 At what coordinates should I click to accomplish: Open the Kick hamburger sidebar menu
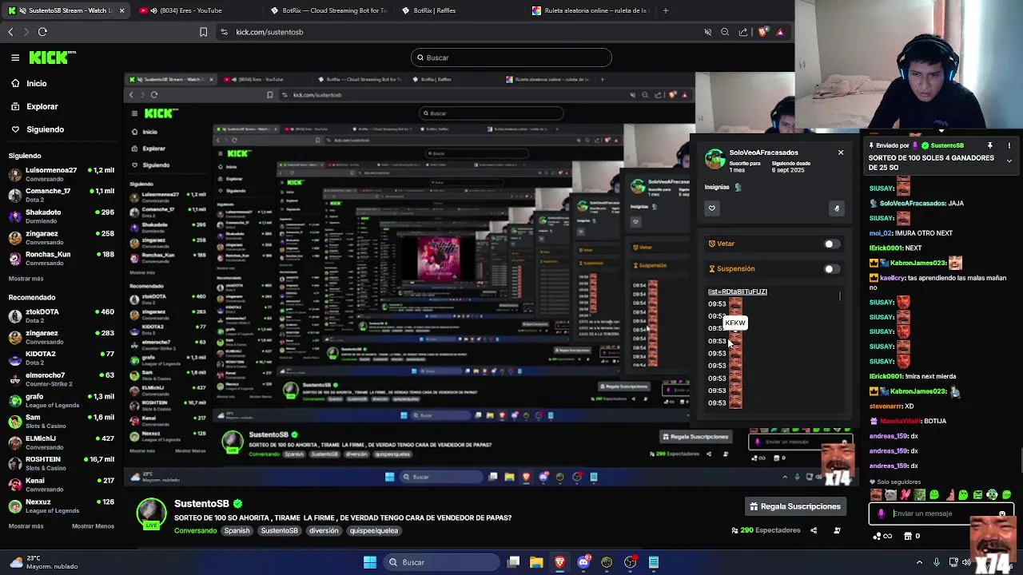coord(15,57)
